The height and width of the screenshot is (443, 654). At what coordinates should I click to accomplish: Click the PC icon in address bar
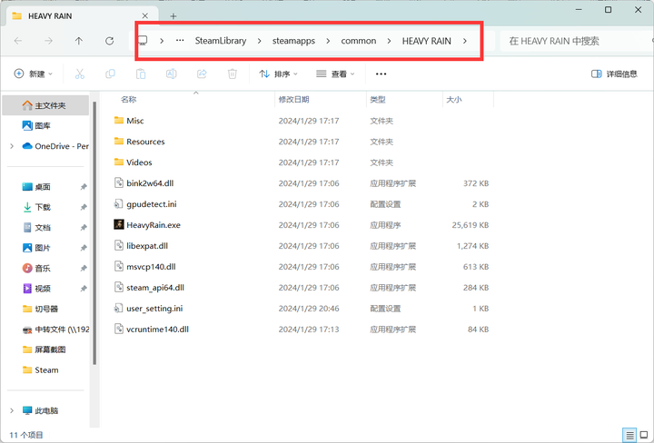point(143,41)
